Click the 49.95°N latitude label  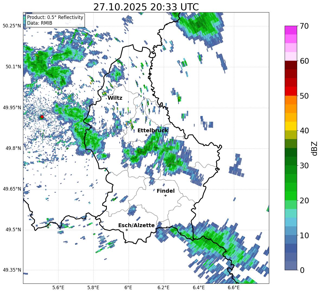coord(12,107)
